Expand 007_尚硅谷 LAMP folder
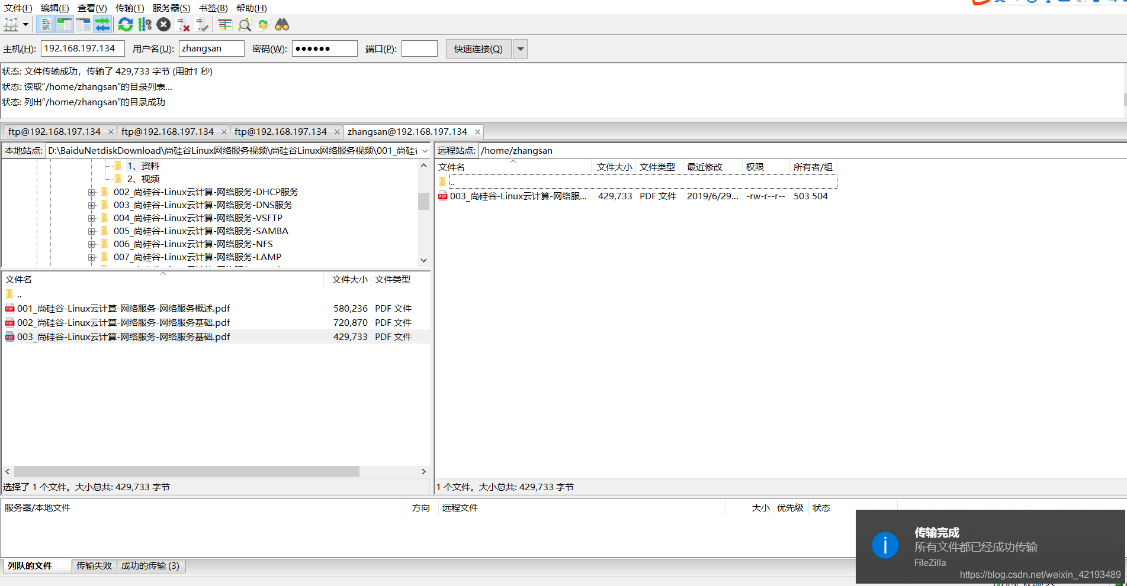Screen dimensions: 1127x586 91,257
